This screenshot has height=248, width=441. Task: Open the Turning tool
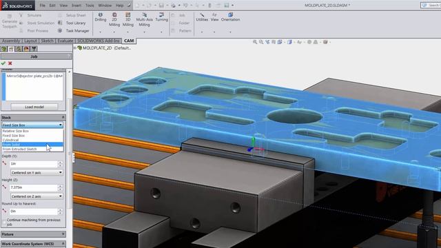click(x=161, y=17)
